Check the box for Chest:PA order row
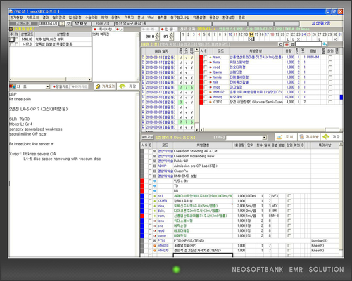Image resolution: width=352 pixels, height=281 pixels. tap(150, 171)
